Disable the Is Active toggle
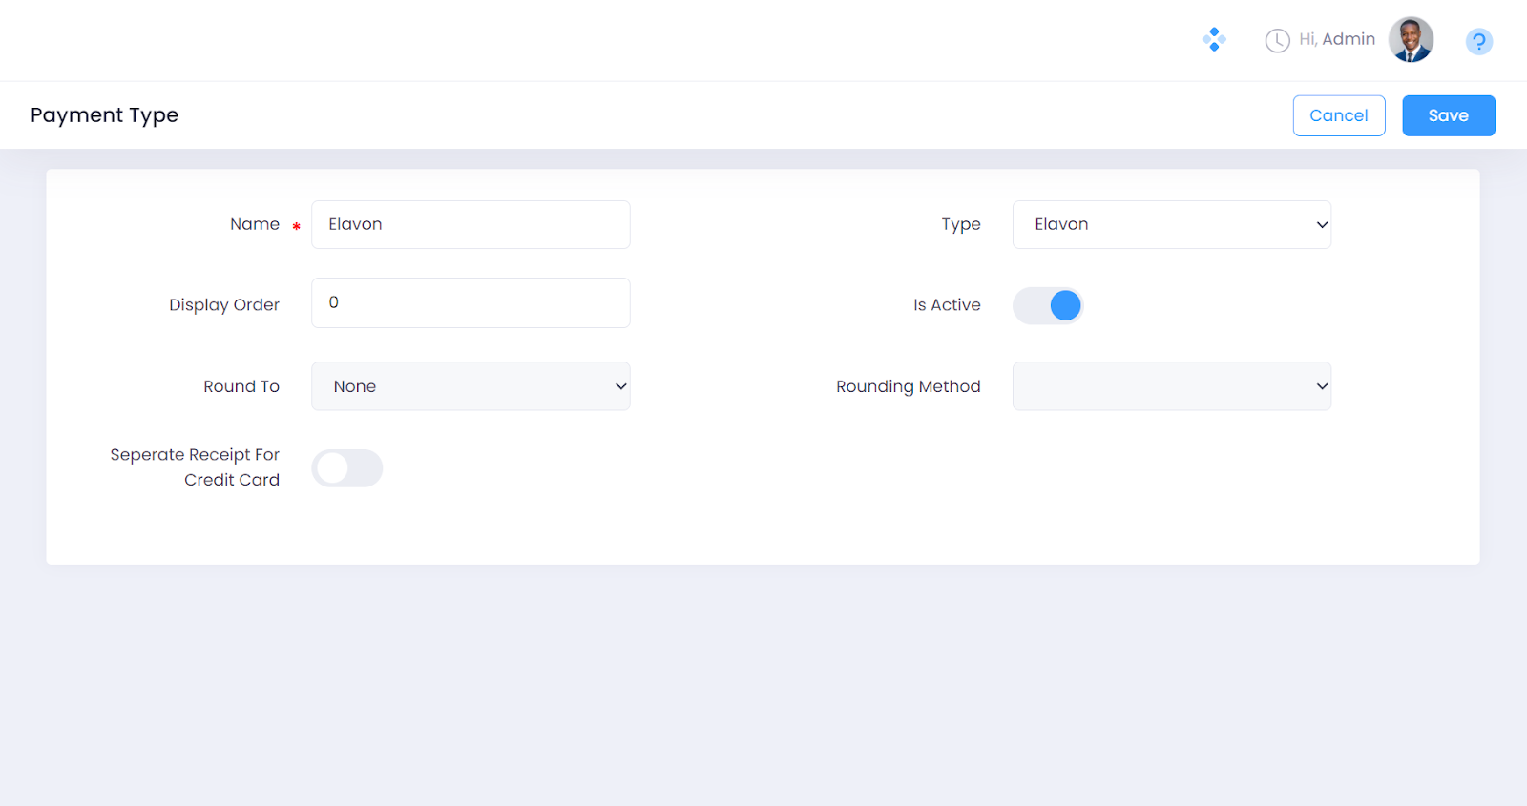1527x806 pixels. [1048, 305]
